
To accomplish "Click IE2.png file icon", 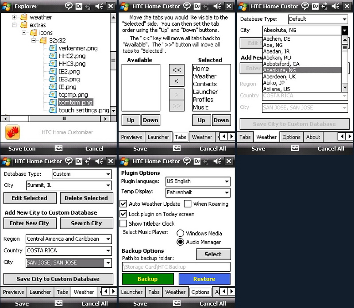I will (53, 71).
